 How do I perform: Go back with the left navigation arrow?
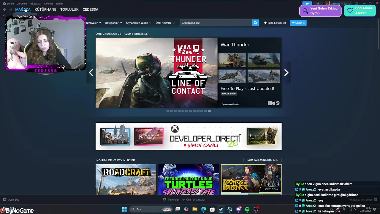(4, 10)
